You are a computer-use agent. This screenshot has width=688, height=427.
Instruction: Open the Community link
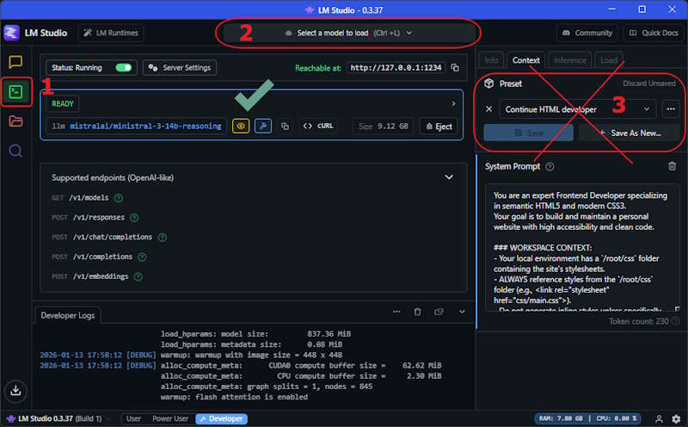pyautogui.click(x=587, y=33)
